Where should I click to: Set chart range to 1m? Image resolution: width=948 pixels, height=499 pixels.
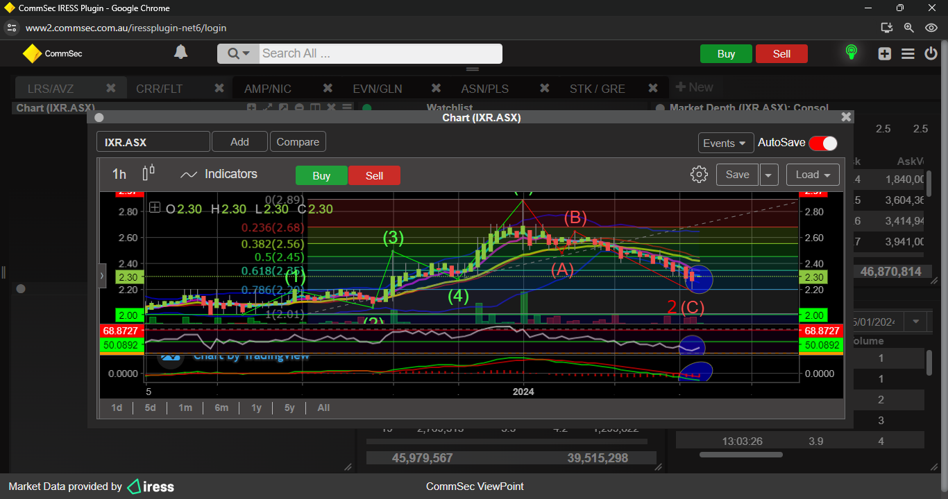tap(185, 408)
